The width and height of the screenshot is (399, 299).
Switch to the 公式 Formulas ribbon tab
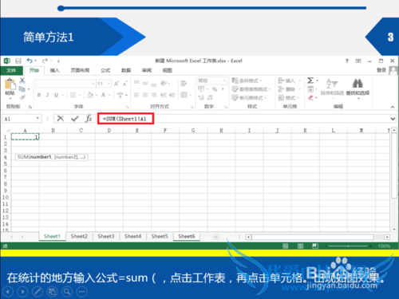point(105,70)
